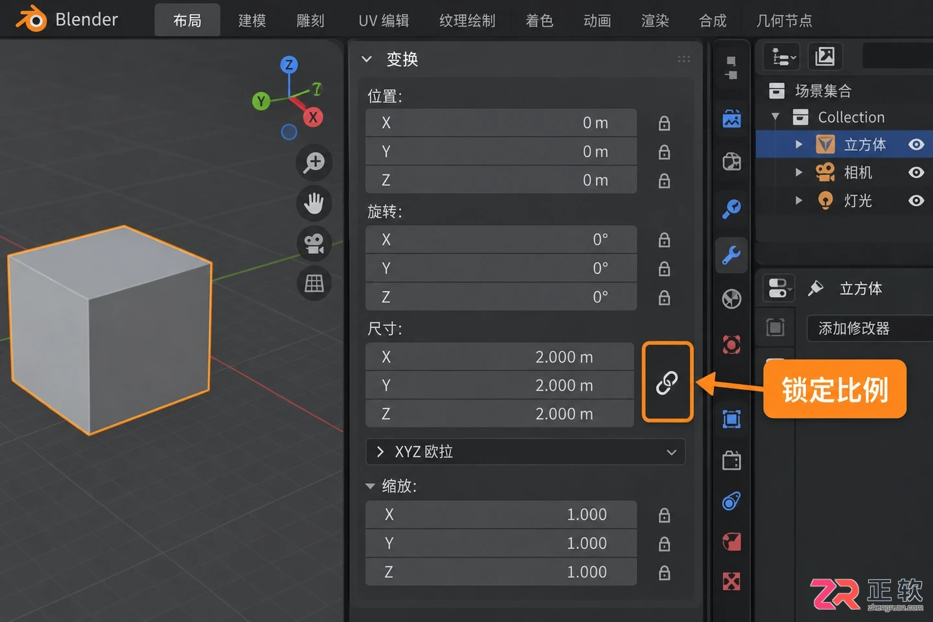Open the red checker texture properties tab

tap(731, 581)
